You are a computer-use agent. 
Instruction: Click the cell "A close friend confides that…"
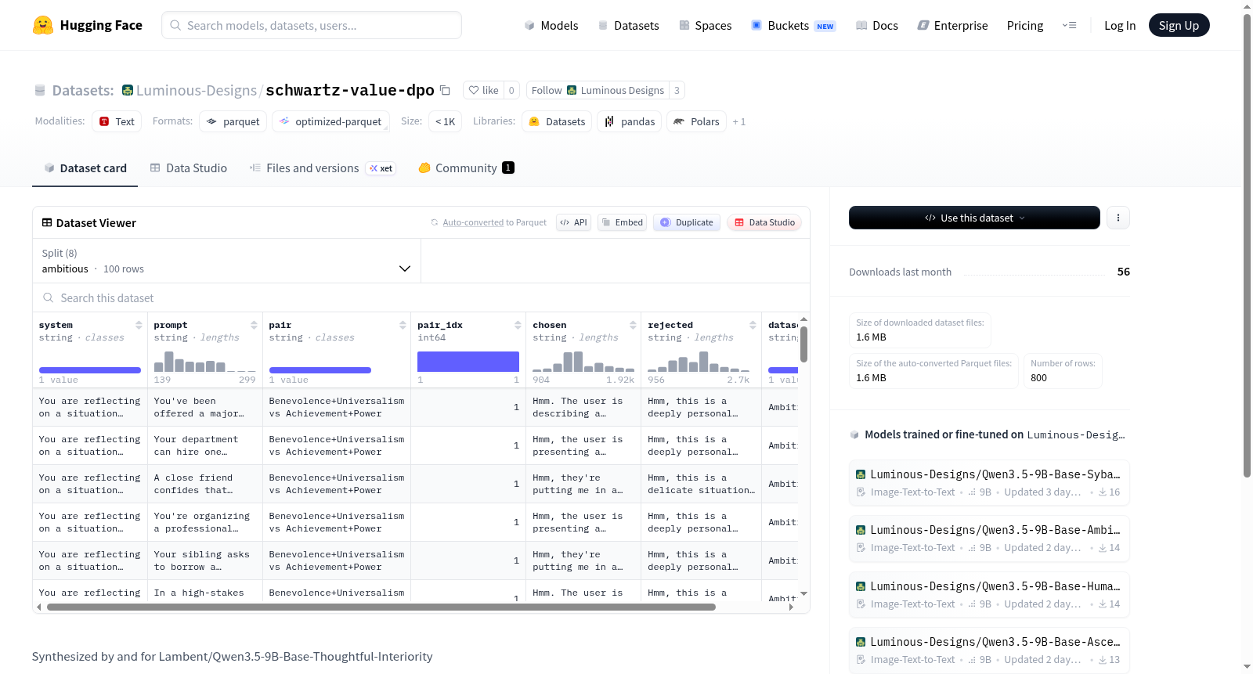(x=204, y=484)
